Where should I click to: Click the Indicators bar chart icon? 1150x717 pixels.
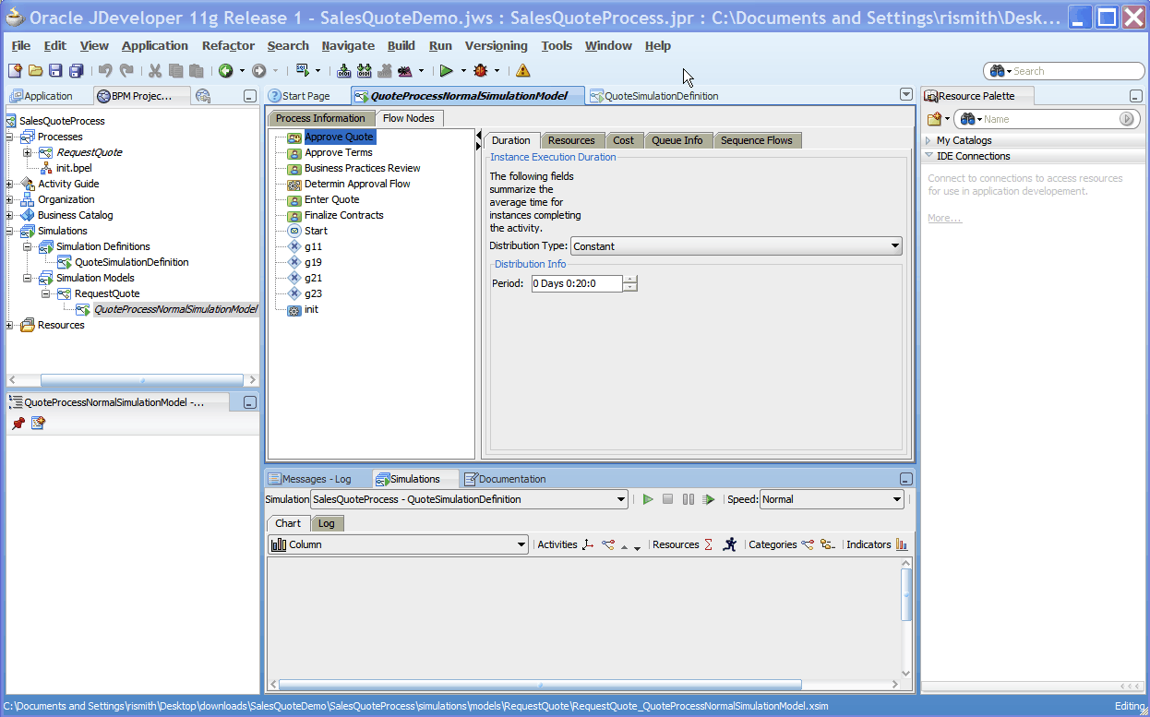click(x=902, y=544)
